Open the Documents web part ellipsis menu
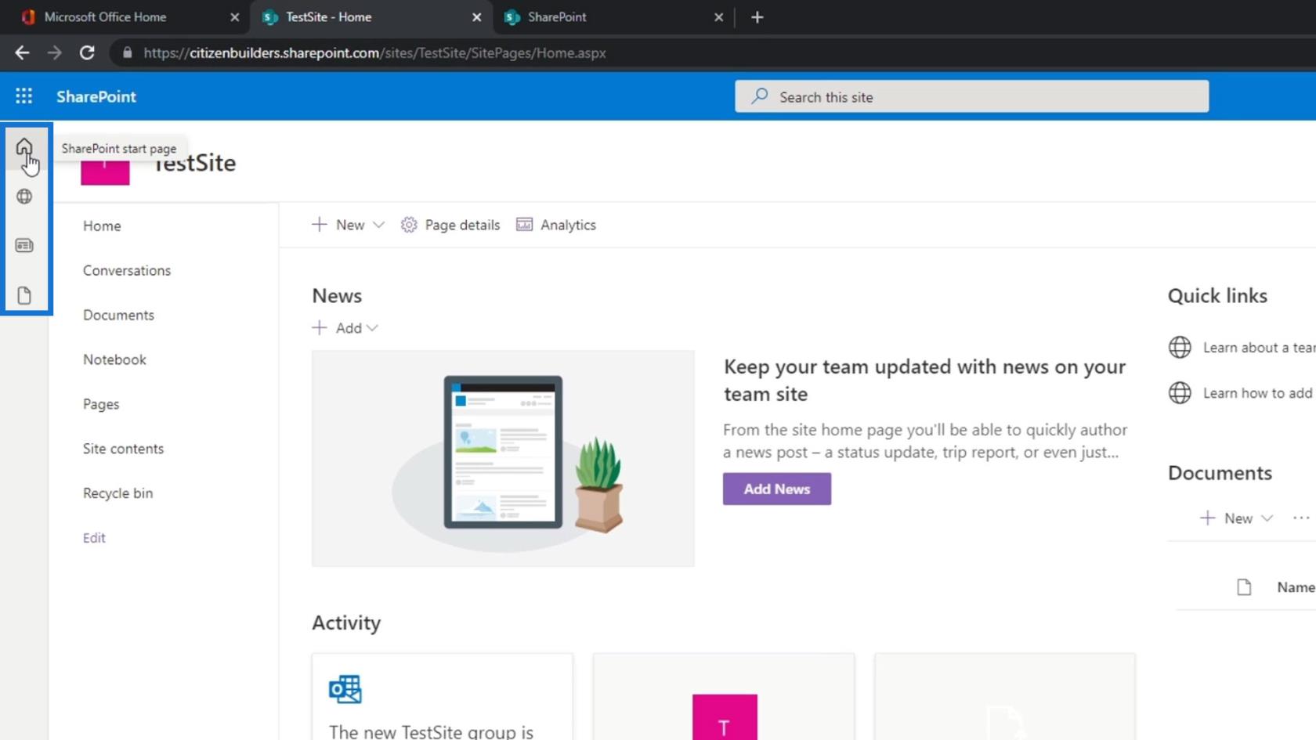Viewport: 1316px width, 740px height. pyautogui.click(x=1301, y=518)
